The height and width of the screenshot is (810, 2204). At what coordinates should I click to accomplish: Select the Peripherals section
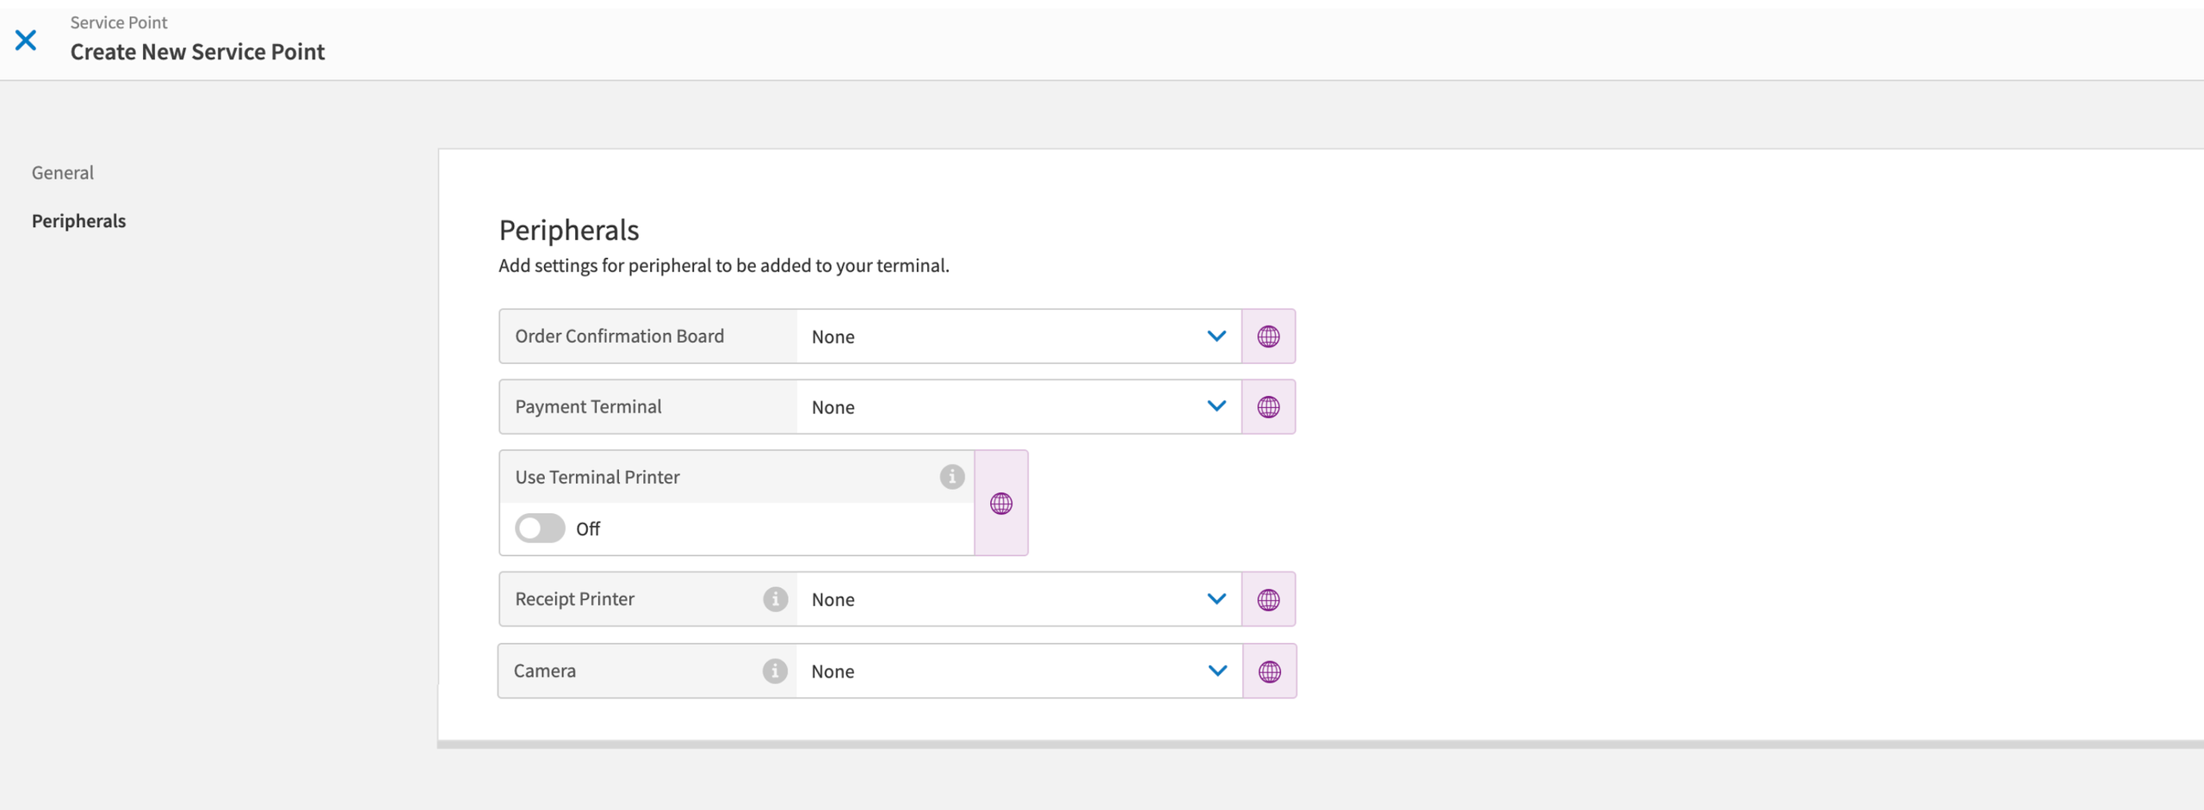[78, 220]
